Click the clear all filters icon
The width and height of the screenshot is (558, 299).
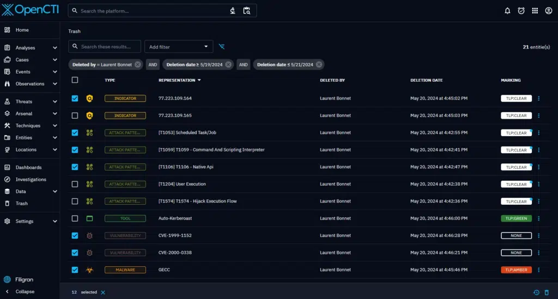(x=221, y=47)
